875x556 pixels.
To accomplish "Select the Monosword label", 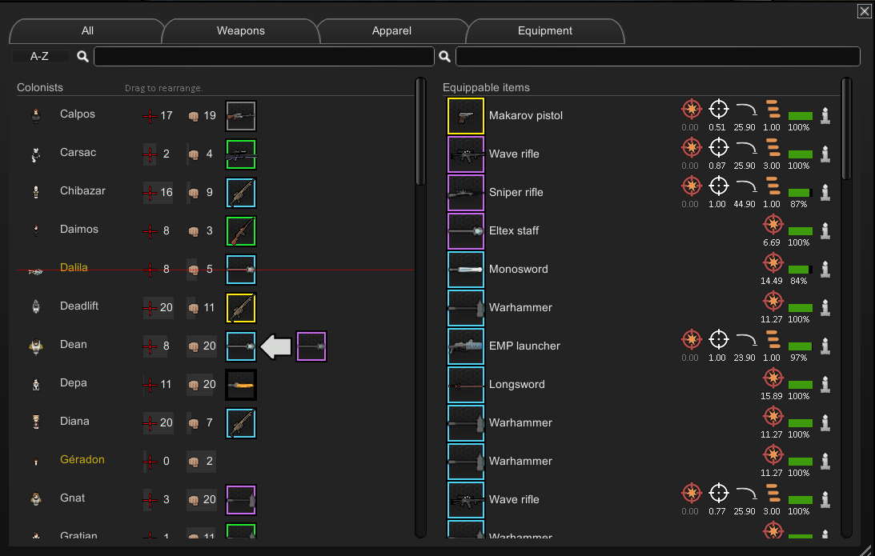I will [519, 270].
